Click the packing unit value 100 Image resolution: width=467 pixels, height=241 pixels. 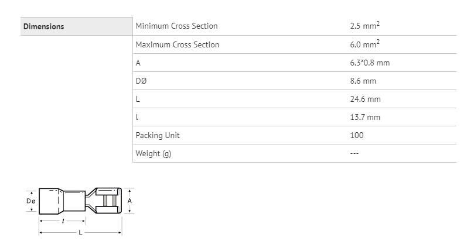(x=357, y=136)
